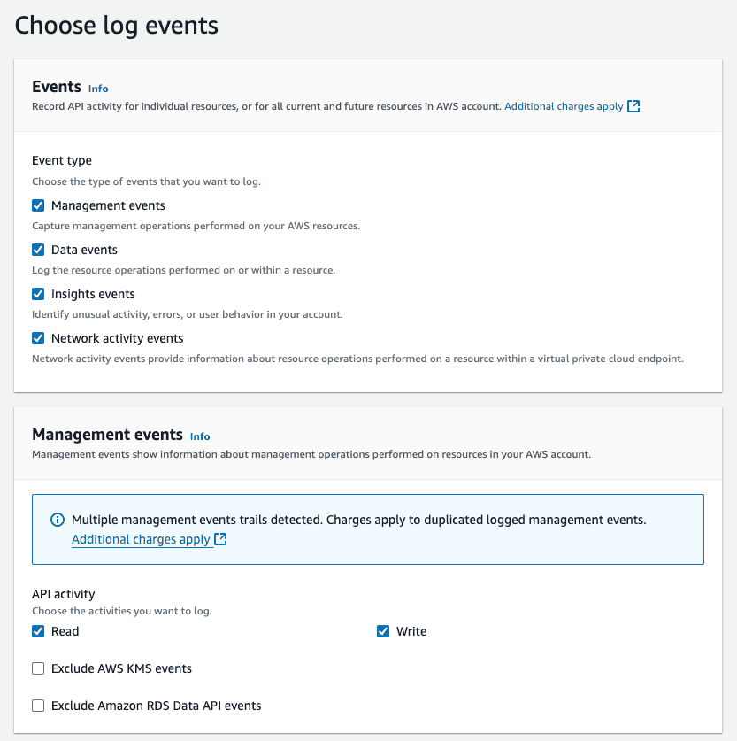
Task: Disable the Write API activity checkbox
Action: pos(383,630)
